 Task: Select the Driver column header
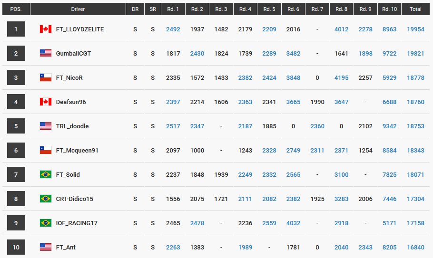[x=78, y=9]
